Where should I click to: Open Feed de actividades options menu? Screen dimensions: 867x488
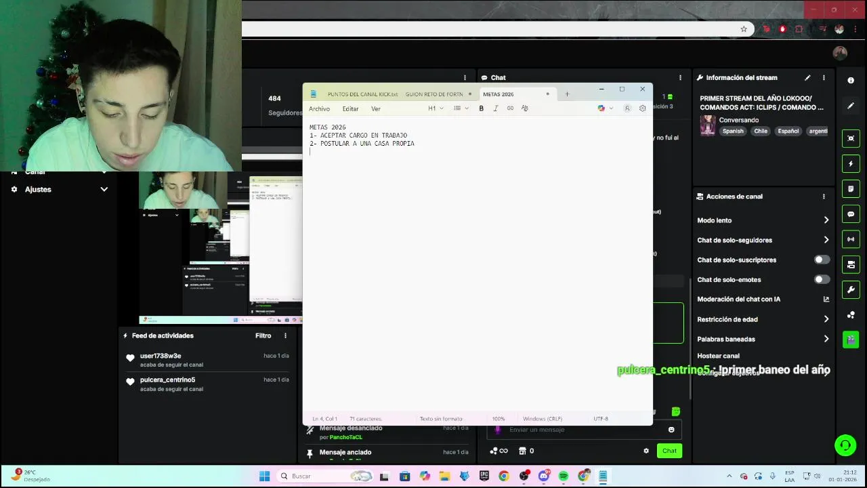(x=285, y=335)
